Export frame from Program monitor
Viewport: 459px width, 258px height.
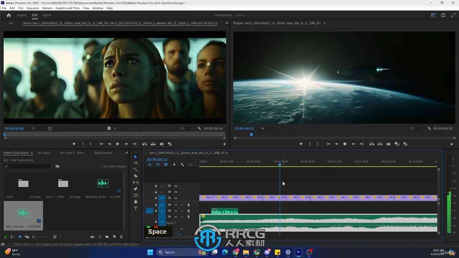tap(388, 144)
